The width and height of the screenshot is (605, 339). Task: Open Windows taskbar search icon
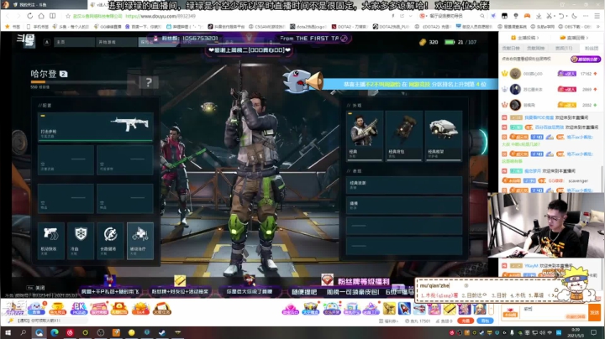[x=24, y=332]
